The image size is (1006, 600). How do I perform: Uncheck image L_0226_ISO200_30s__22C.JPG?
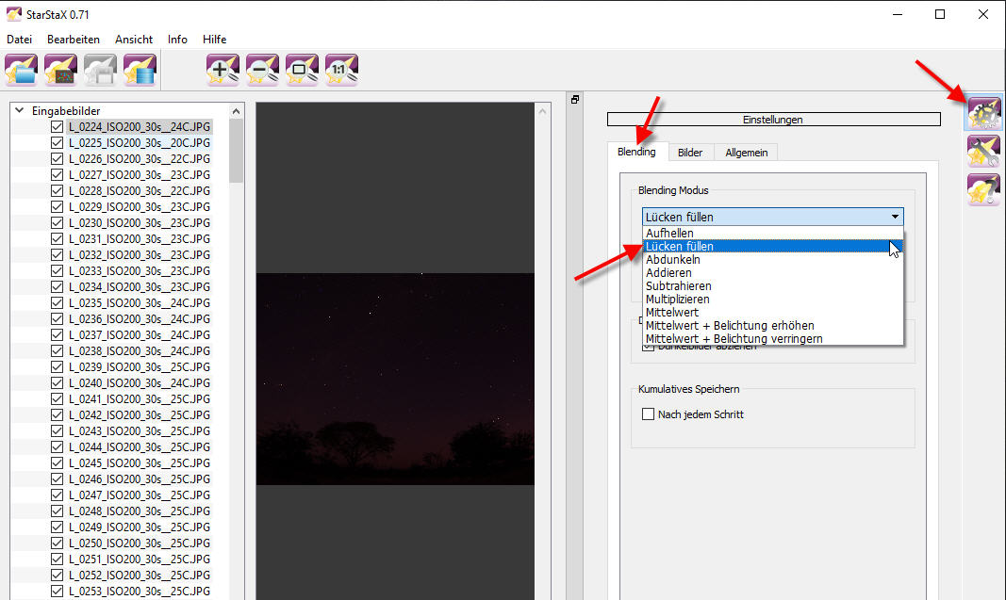58,158
